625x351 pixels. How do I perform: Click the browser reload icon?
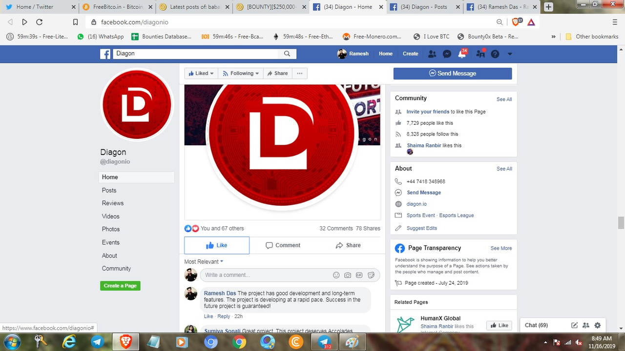pos(40,22)
